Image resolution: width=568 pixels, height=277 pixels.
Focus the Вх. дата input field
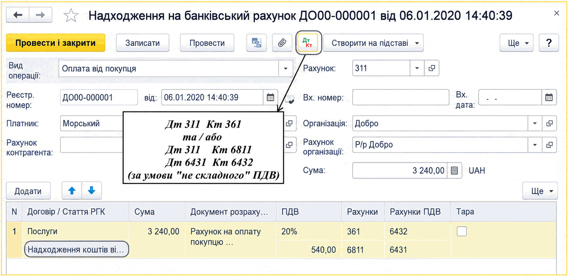pos(510,97)
